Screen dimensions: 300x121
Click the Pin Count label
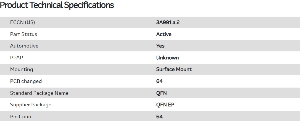coord(22,117)
